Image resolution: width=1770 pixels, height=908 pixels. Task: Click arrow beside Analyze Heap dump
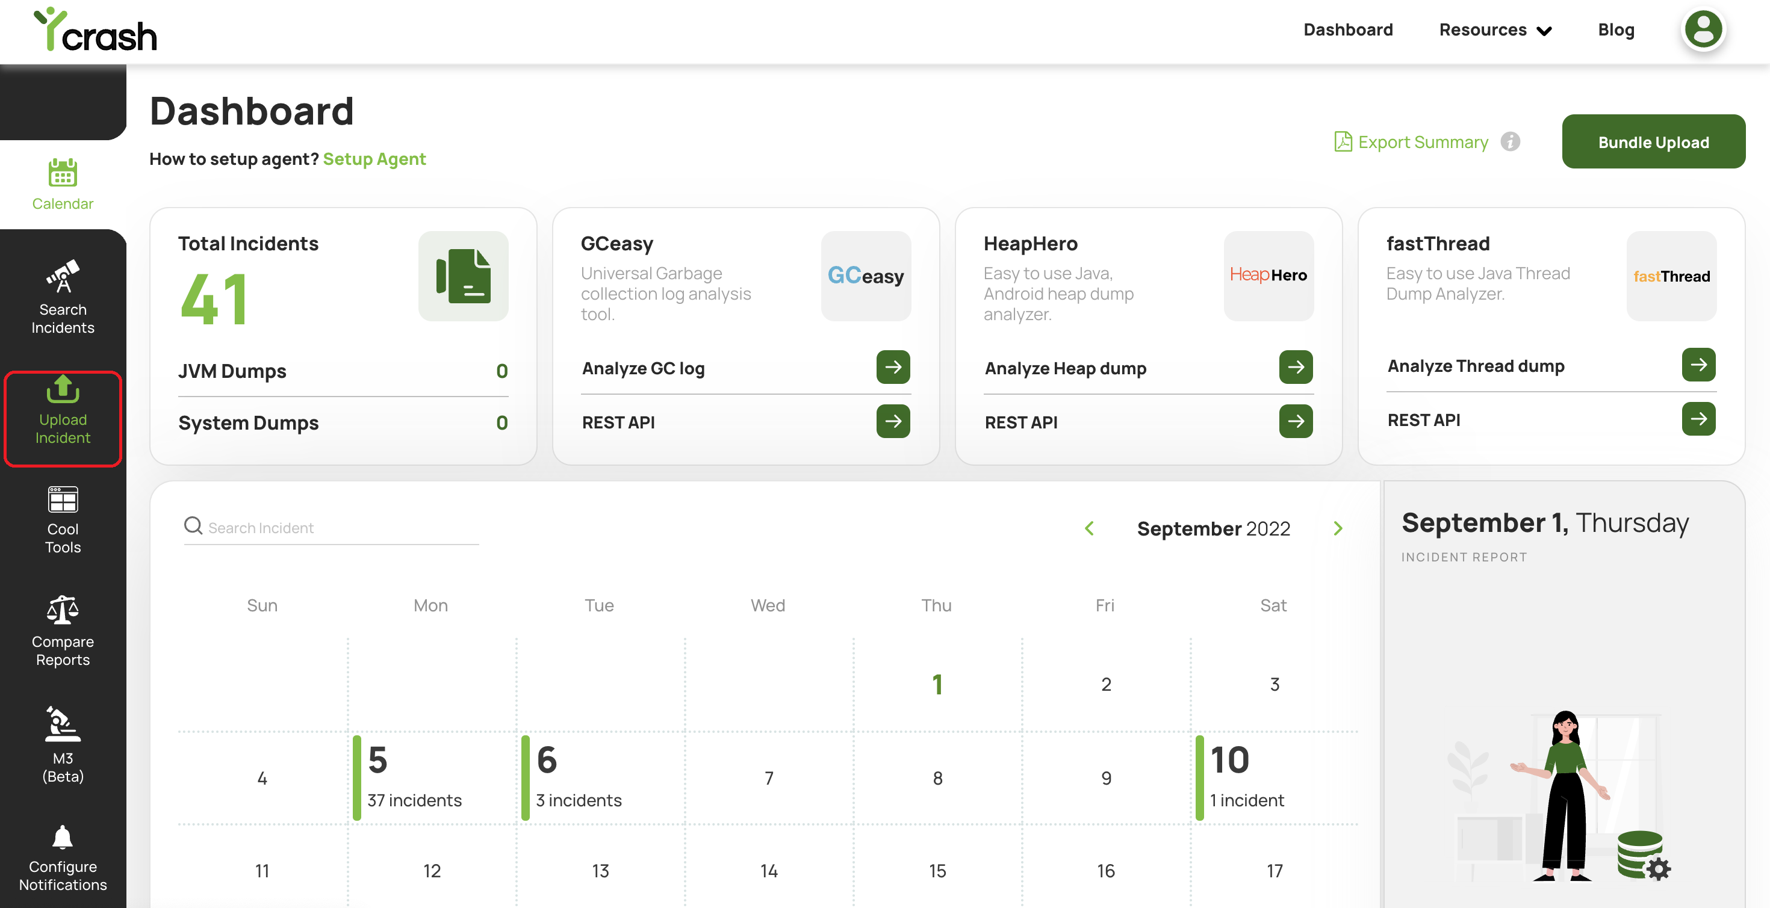(1295, 367)
